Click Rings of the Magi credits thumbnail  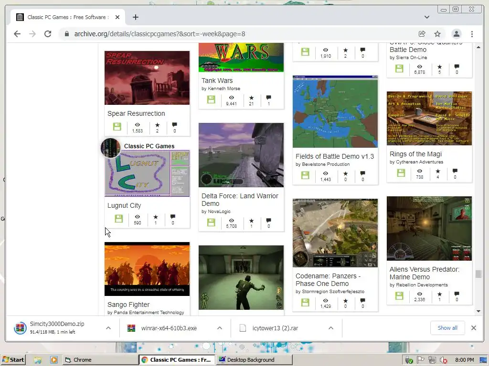coord(429,118)
